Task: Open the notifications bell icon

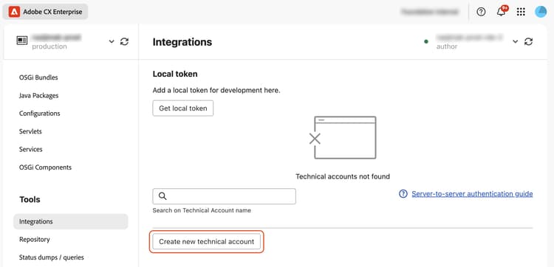Action: click(501, 12)
